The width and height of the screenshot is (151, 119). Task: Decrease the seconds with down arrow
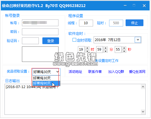pyautogui.click(x=124, y=51)
